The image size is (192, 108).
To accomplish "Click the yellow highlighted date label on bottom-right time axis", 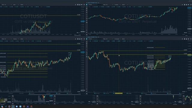I will (x=118, y=93).
